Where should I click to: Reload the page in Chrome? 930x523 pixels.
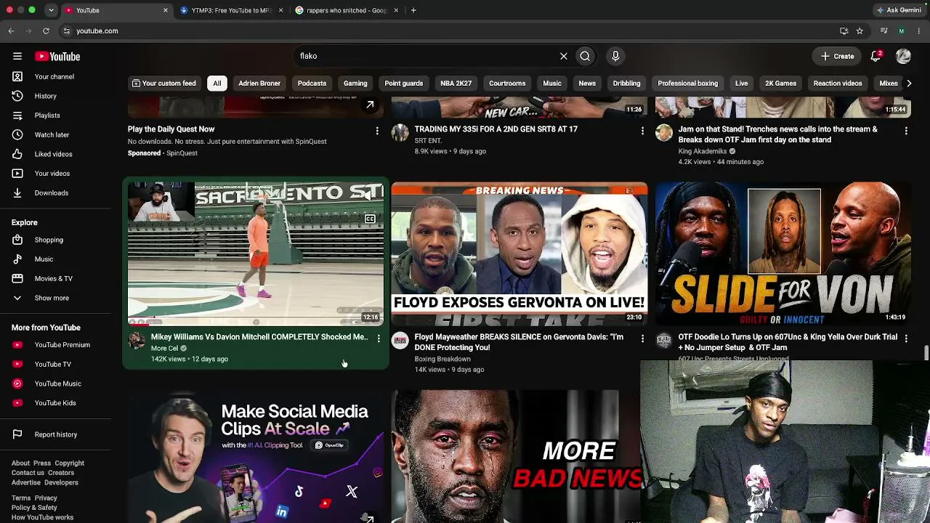[x=46, y=31]
